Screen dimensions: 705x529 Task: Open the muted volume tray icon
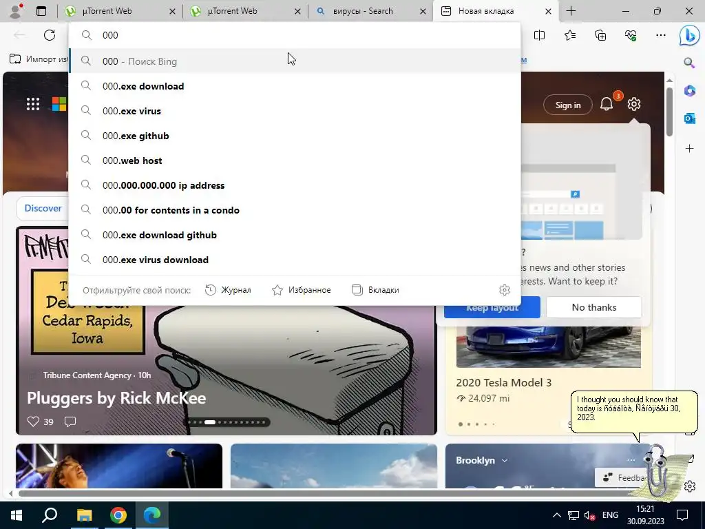pyautogui.click(x=589, y=515)
